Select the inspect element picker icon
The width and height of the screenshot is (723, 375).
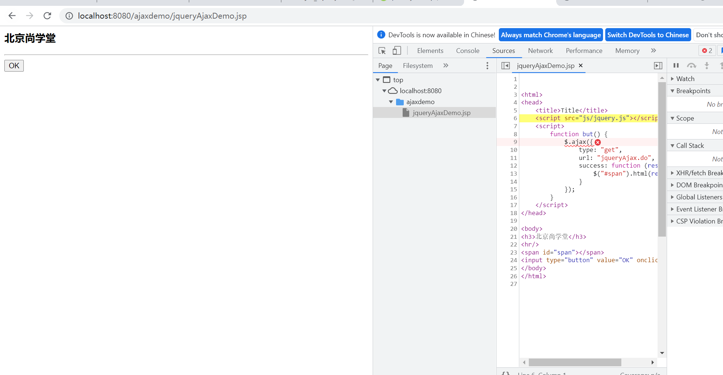(x=382, y=51)
